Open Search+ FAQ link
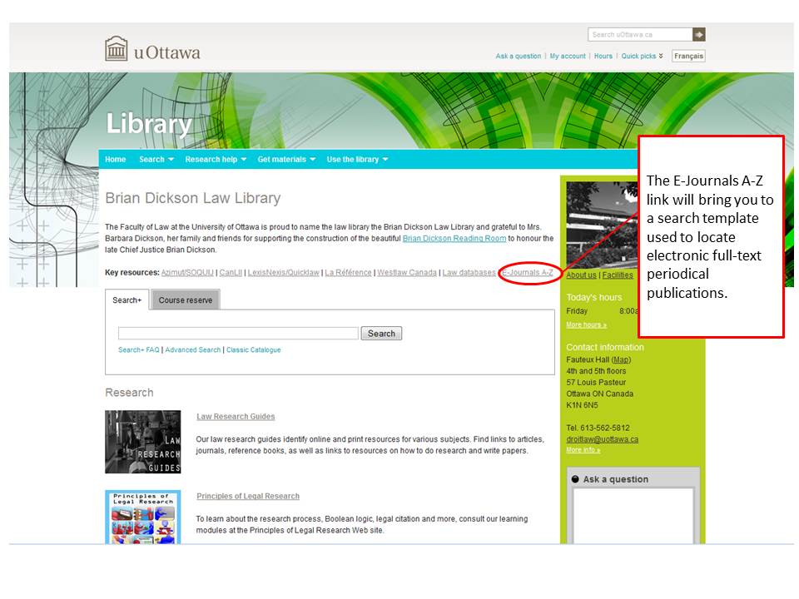Screen dimensions: 799x599 139,350
